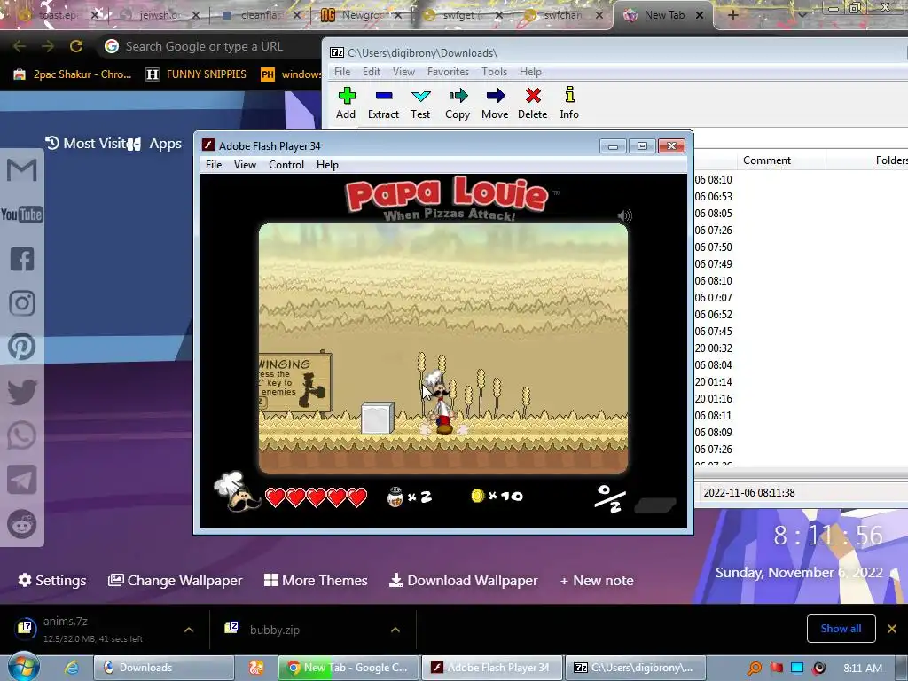The image size is (908, 681).
Task: Open the Help menu in 7-Zip
Action: [530, 72]
